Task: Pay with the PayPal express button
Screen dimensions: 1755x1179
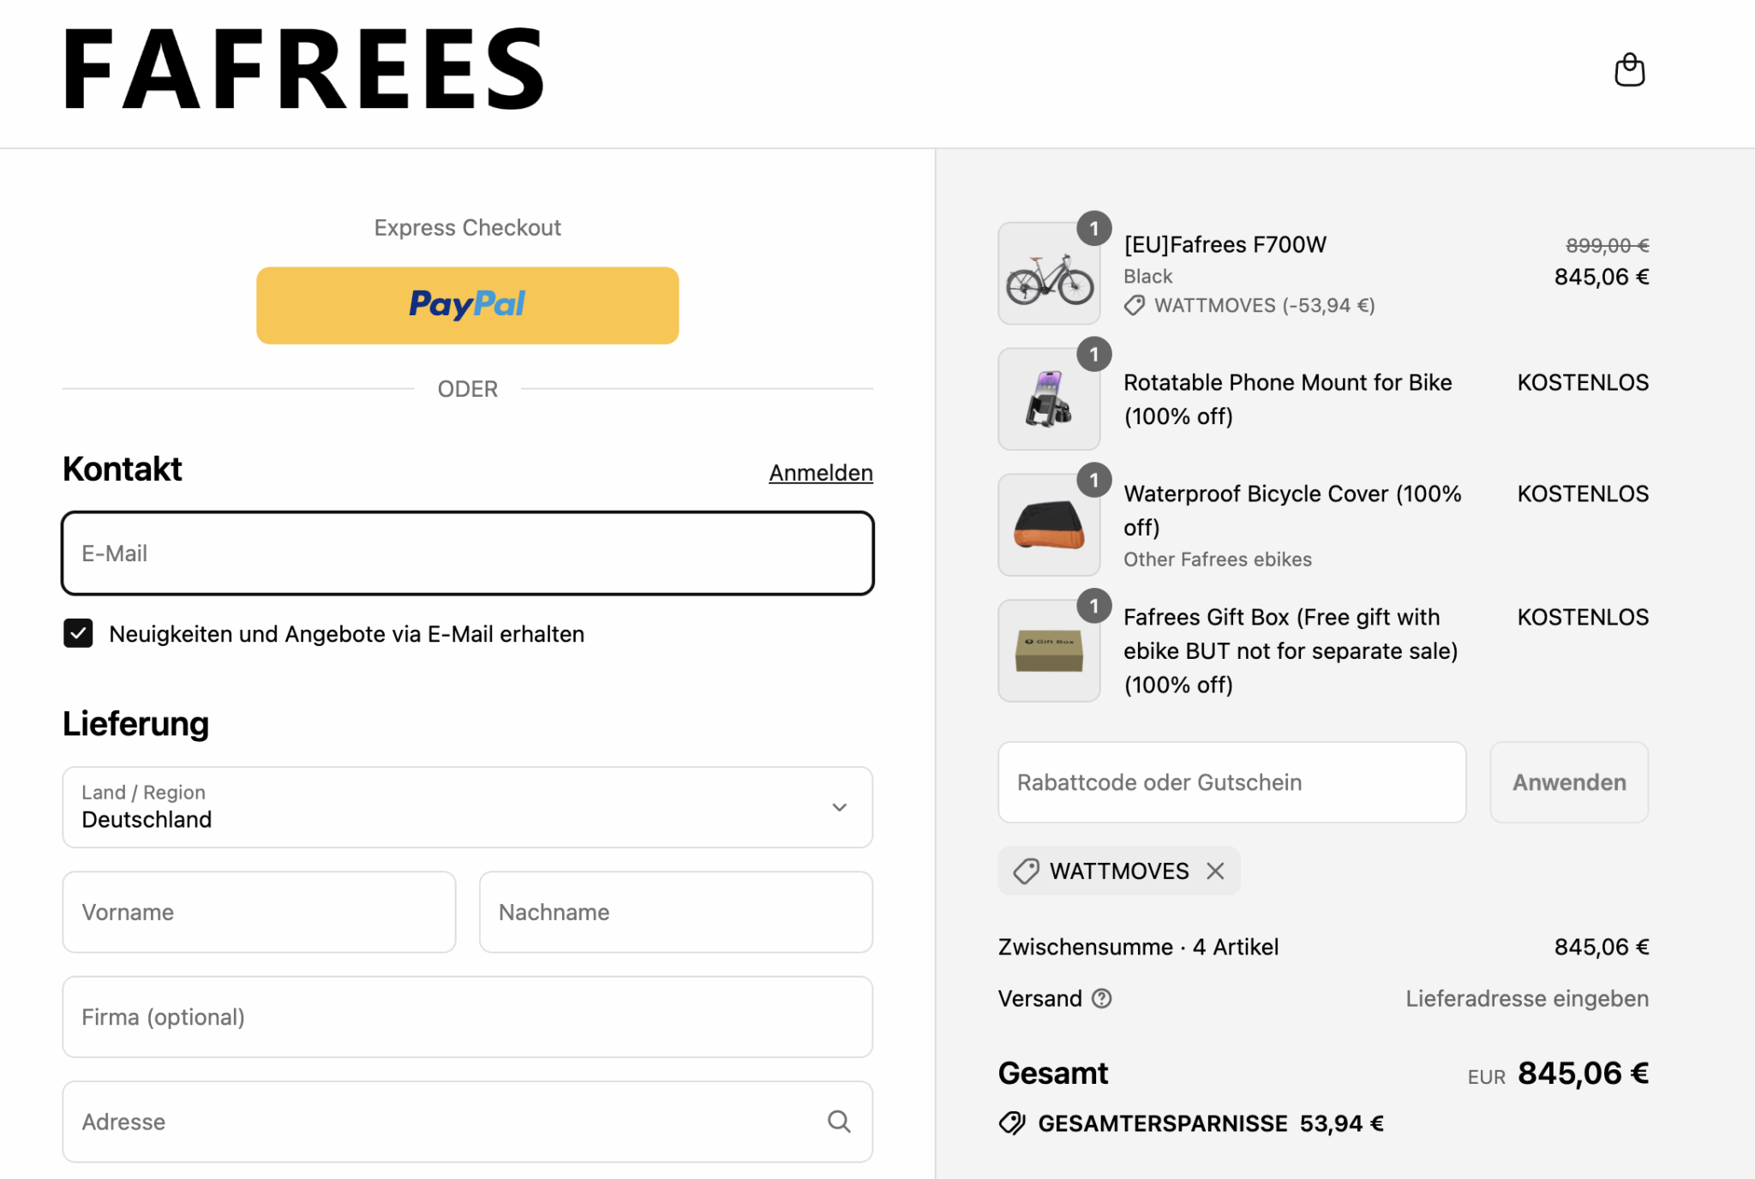Action: tap(468, 305)
